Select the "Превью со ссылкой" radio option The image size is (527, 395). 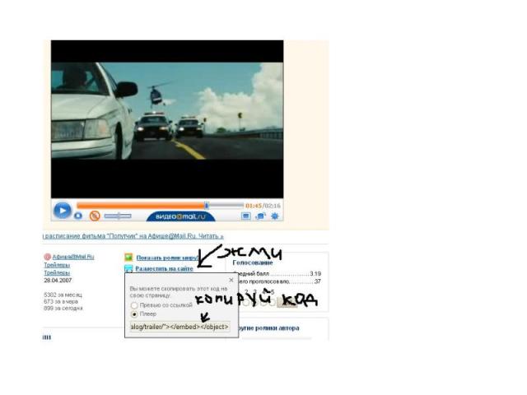(134, 305)
